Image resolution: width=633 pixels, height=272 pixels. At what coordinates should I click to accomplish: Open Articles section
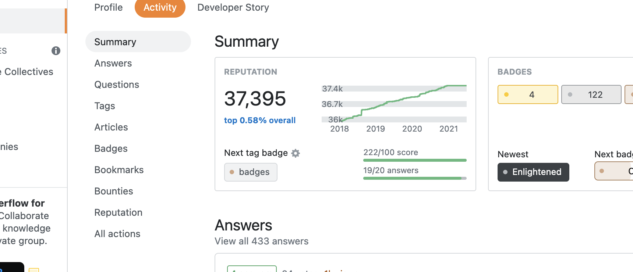tap(111, 127)
